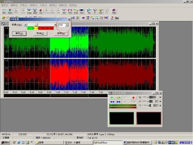Click the right arrow of the volume scrollbar
This screenshot has width=193, height=145.
click(55, 25)
